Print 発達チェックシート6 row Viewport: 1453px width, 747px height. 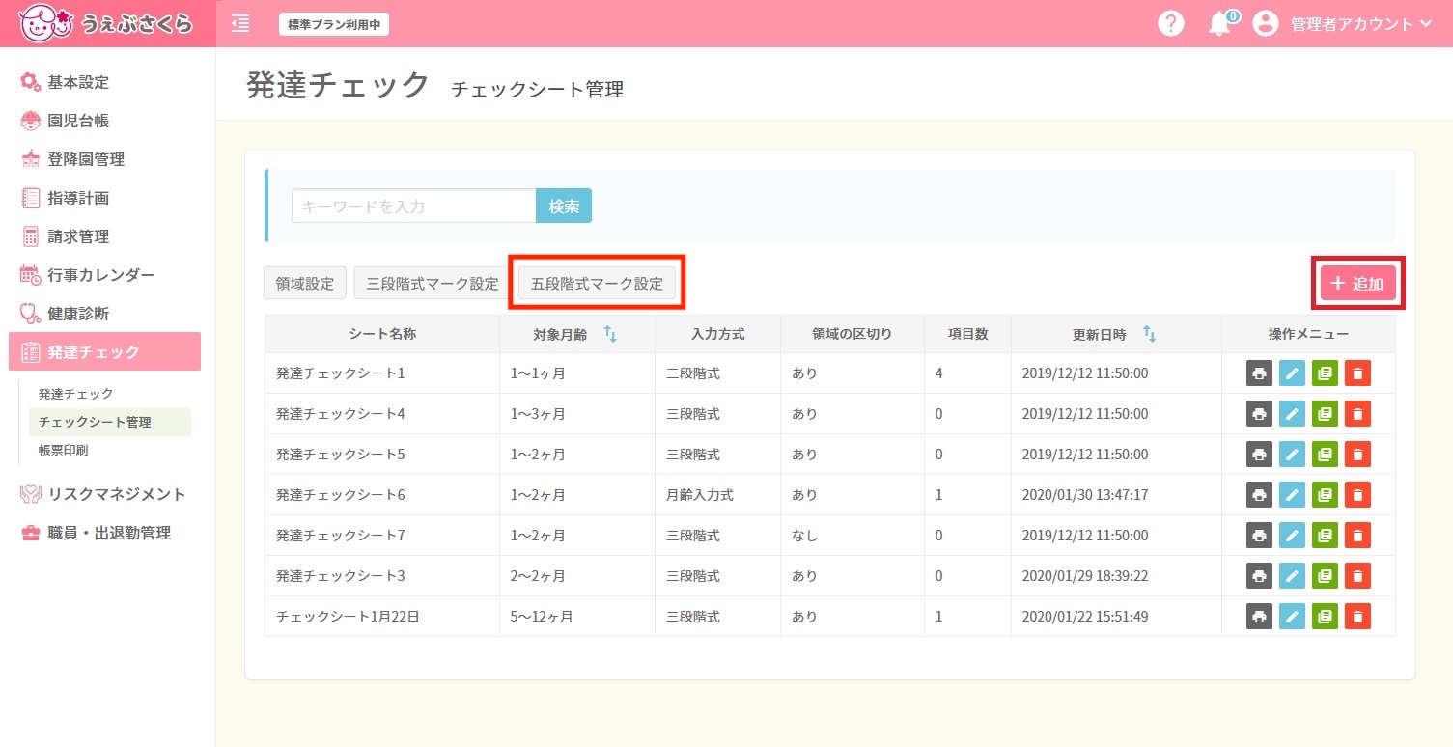coord(1259,495)
